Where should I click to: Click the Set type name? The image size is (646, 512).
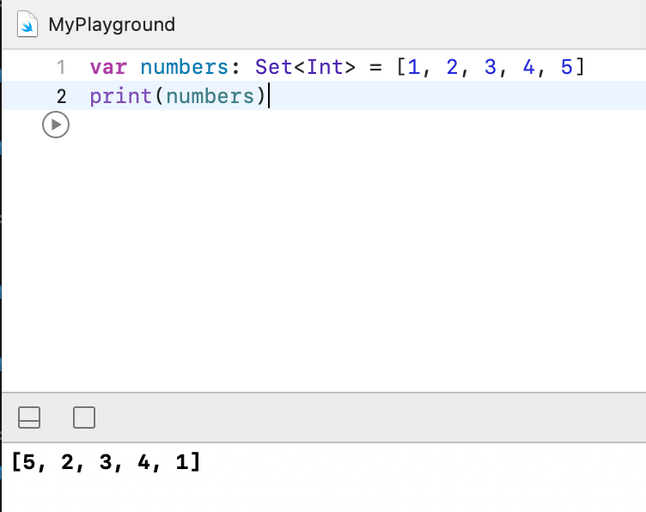tap(274, 67)
